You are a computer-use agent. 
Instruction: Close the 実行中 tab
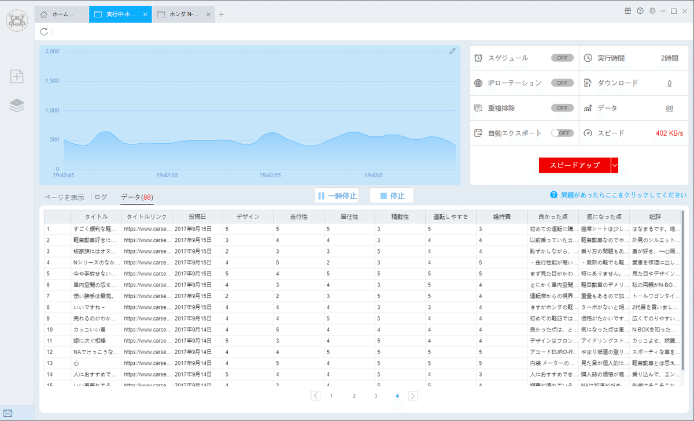145,14
